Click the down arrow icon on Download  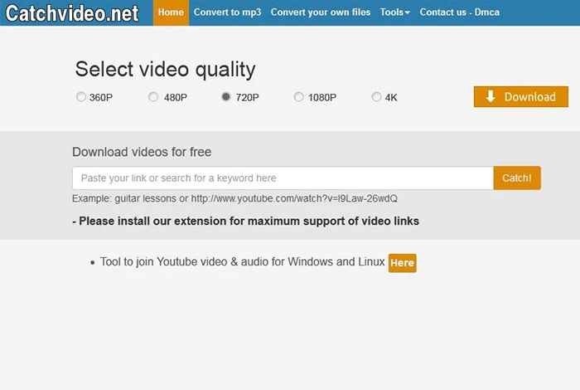pyautogui.click(x=491, y=97)
